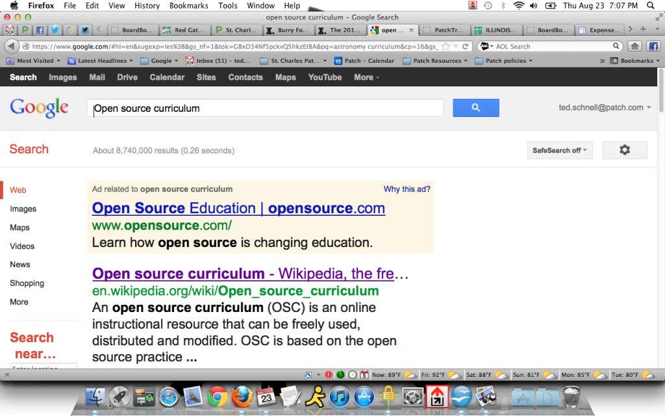The height and width of the screenshot is (416, 665).
Task: Open the ted.schnell@patch.com account dropdown
Action: (605, 107)
